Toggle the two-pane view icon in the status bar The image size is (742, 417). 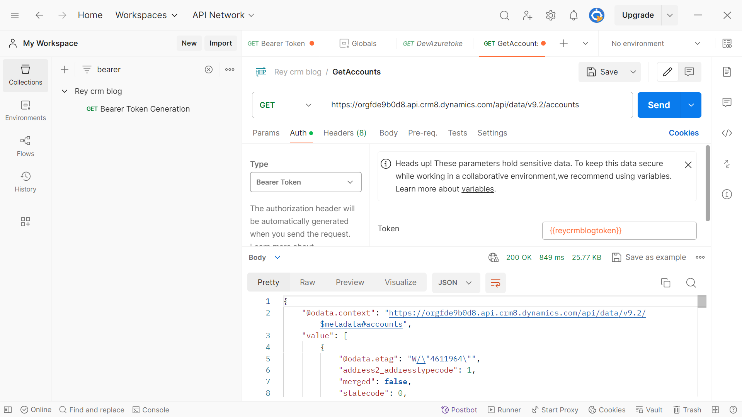(715, 410)
